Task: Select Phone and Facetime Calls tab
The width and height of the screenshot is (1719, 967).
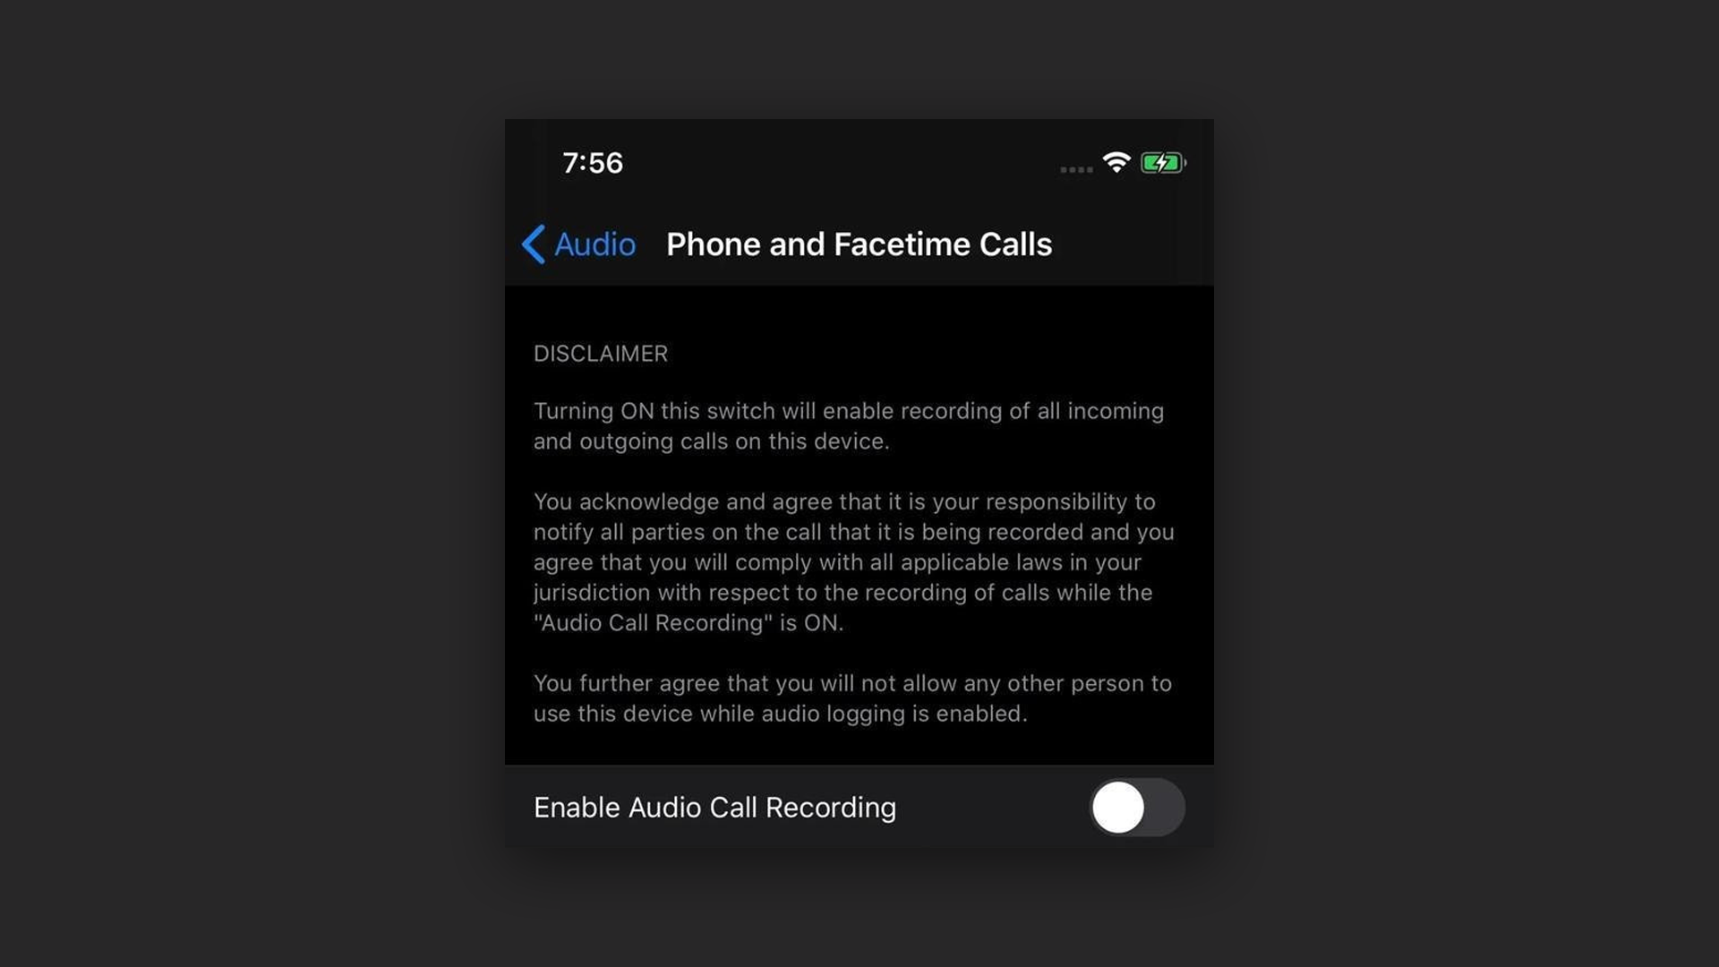Action: (859, 244)
